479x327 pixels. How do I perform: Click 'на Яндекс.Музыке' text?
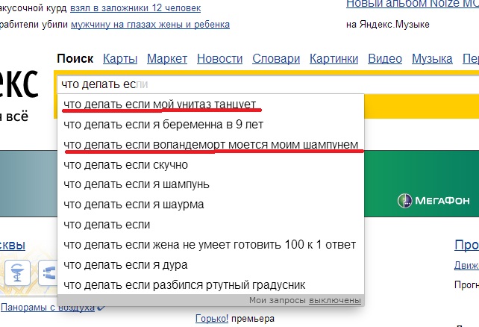(388, 24)
